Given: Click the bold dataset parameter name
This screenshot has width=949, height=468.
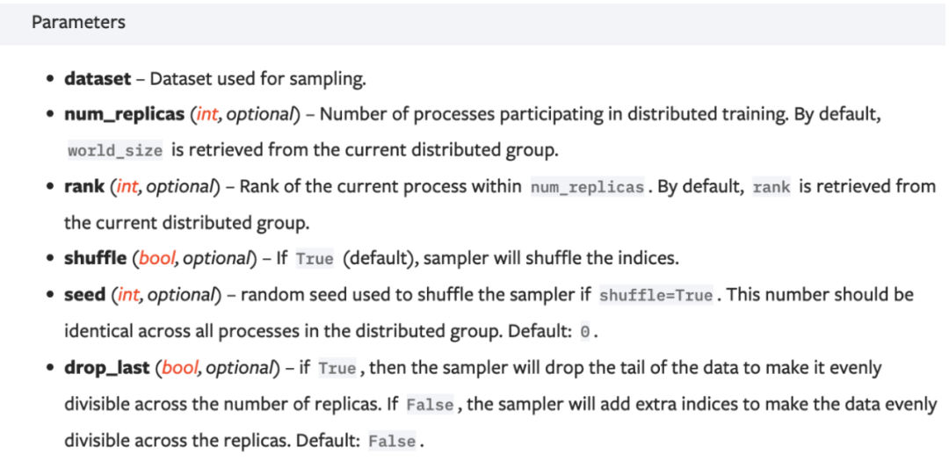Looking at the screenshot, I should [97, 79].
